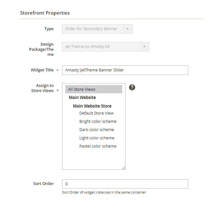Click empty area in store views listbox
217x205 pixels.
[94, 159]
